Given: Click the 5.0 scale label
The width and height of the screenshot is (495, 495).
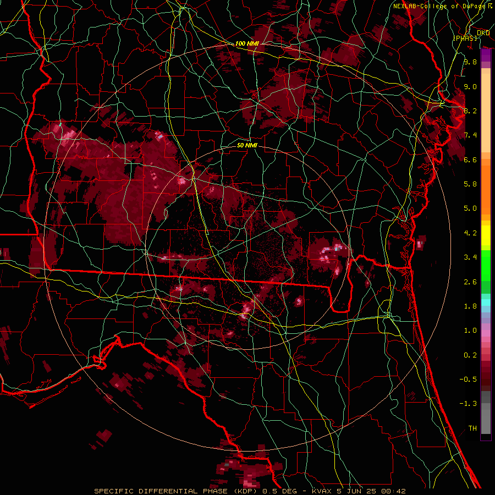Looking at the screenshot, I should [x=470, y=208].
